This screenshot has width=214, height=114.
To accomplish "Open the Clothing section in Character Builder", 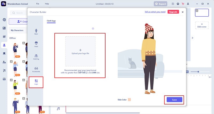I will 36,57.
